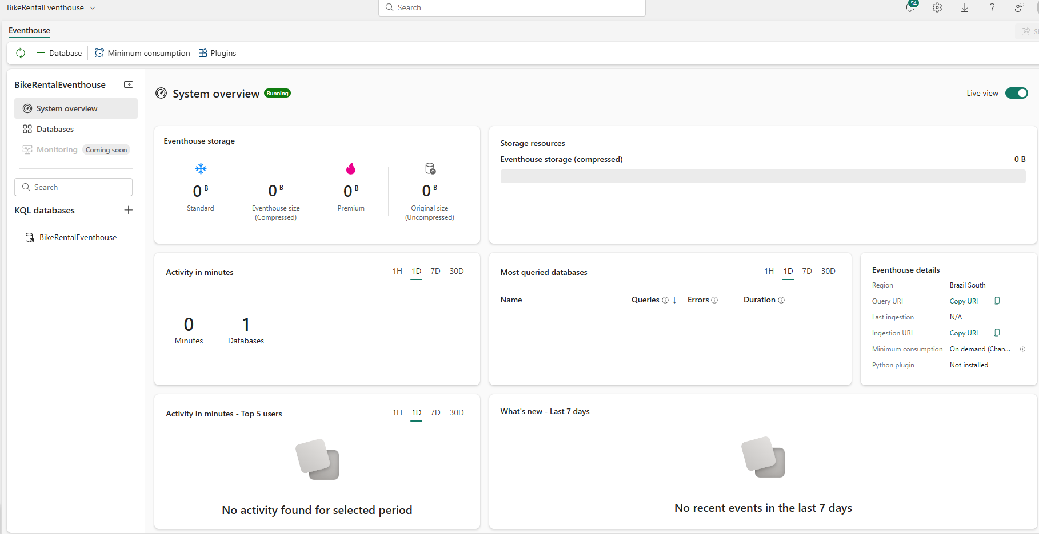1039x534 pixels.
Task: Turn off the Live view toggle
Action: tap(1017, 93)
